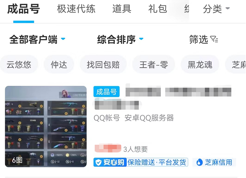
Task: Open the 分类 category dropdown
Action: [x=216, y=9]
